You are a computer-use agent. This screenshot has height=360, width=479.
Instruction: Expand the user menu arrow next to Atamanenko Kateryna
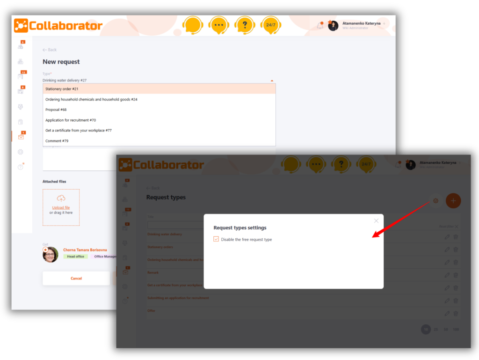[384, 23]
